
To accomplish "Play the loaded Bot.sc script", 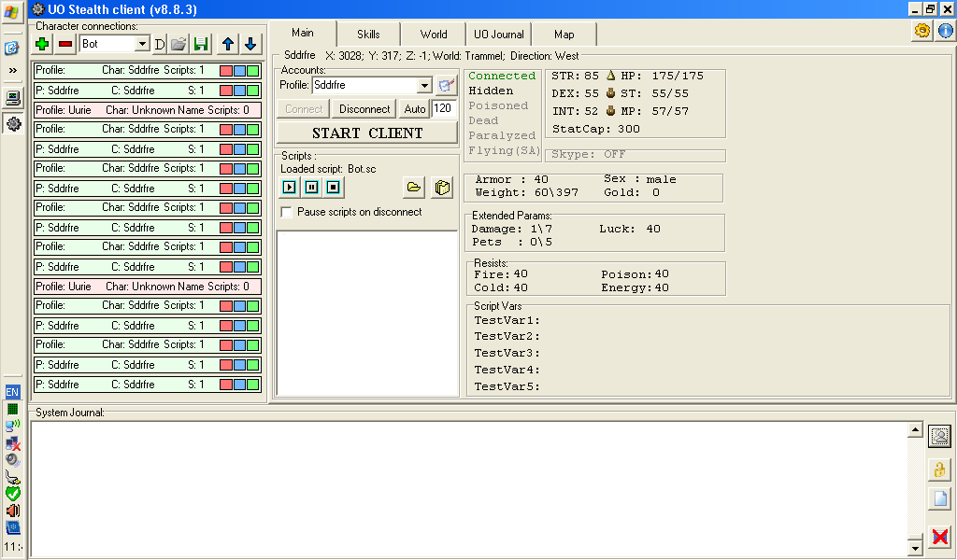I will (x=290, y=188).
